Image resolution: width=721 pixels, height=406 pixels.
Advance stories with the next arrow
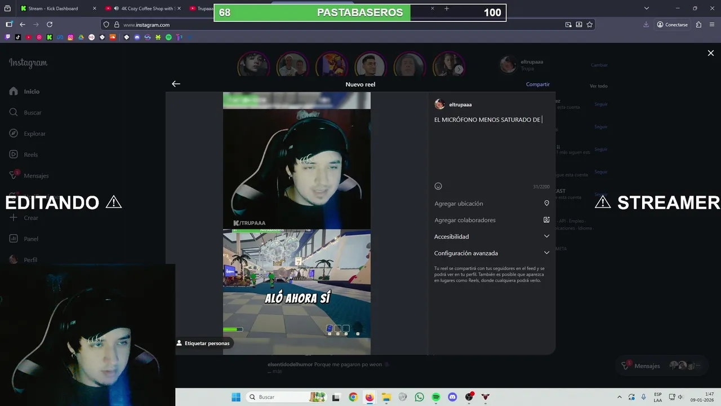pyautogui.click(x=459, y=69)
